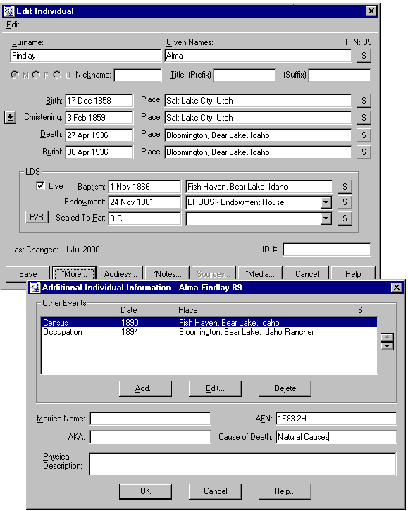Expand the Endowment temple dropdown

[x=326, y=202]
